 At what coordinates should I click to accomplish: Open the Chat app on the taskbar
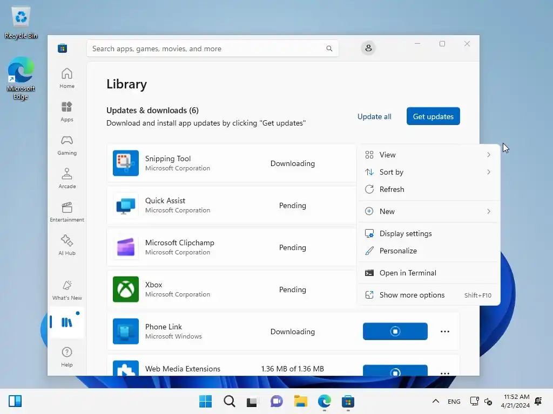point(276,401)
